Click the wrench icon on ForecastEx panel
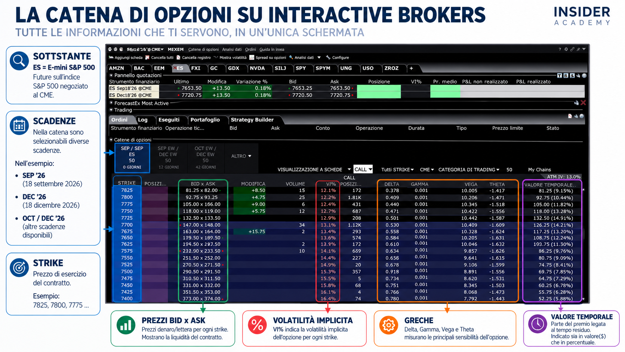The height and width of the screenshot is (352, 625). point(576,103)
